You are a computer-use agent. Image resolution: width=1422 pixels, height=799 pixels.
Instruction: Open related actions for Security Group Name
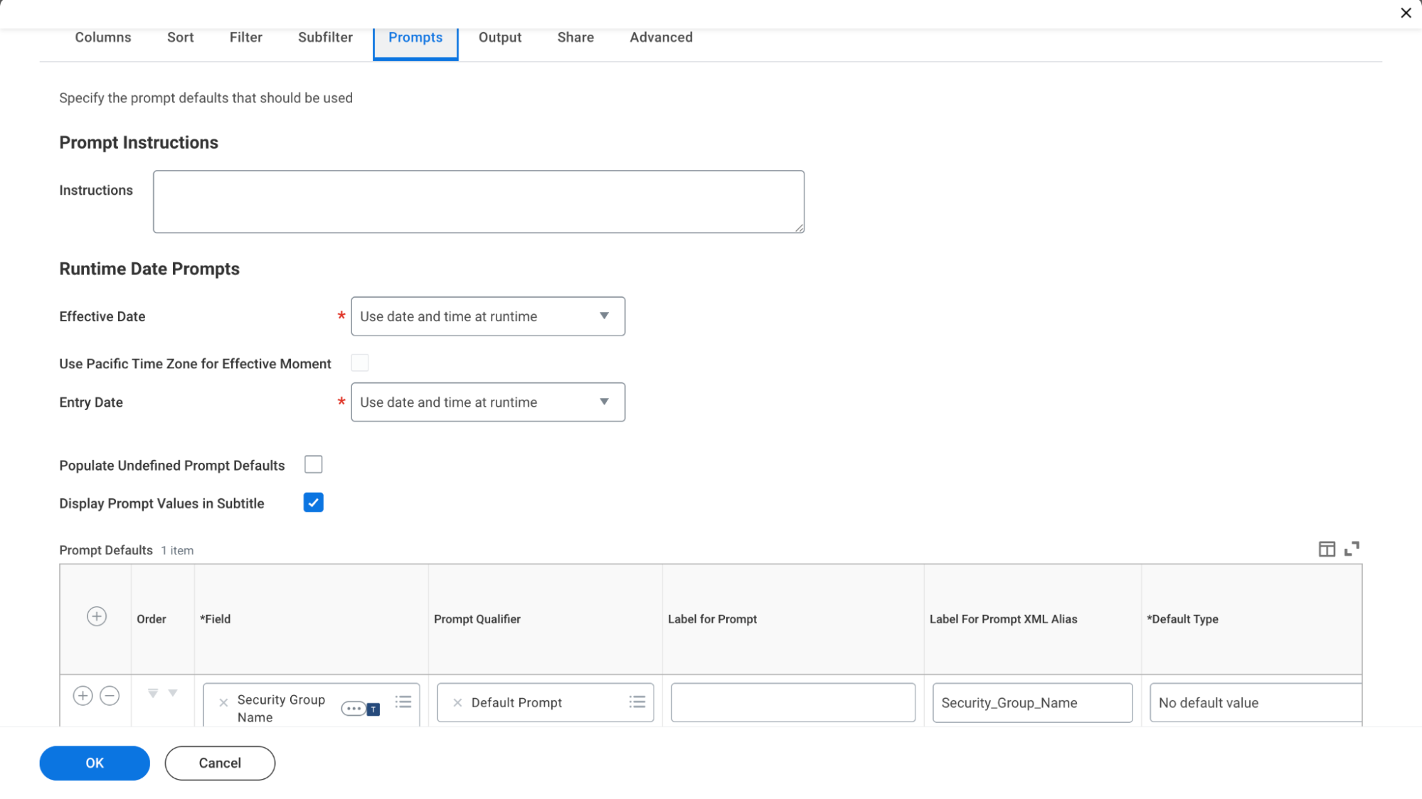(354, 709)
